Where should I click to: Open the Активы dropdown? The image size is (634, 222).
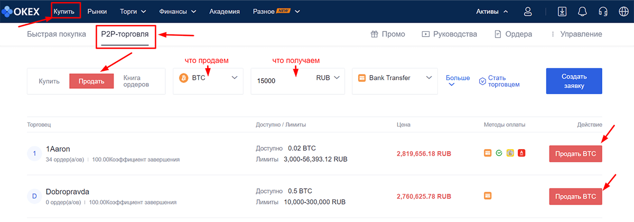(492, 11)
